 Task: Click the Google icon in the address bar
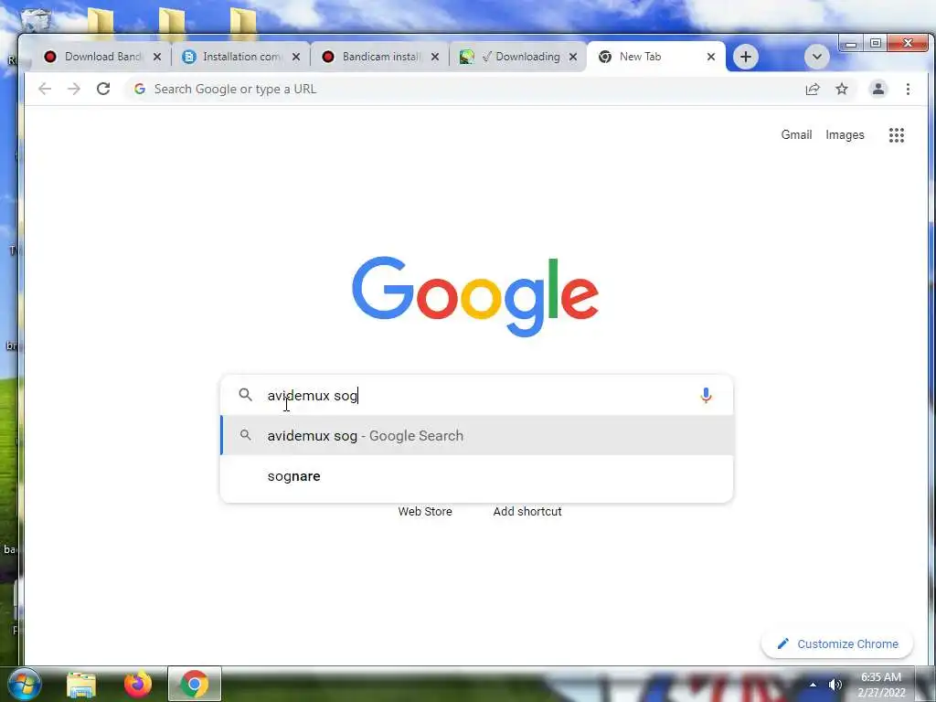tap(140, 89)
